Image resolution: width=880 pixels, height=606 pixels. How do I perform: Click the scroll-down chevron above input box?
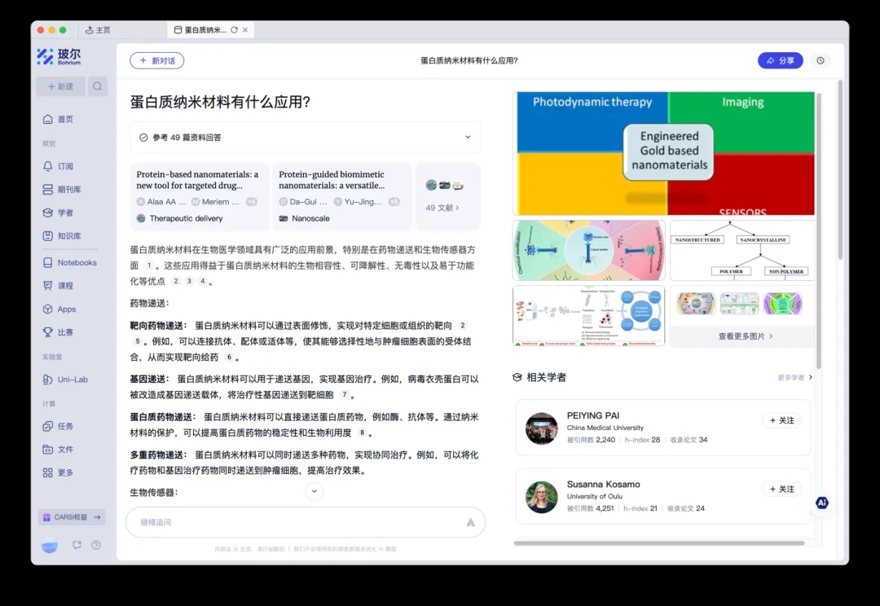coord(315,491)
